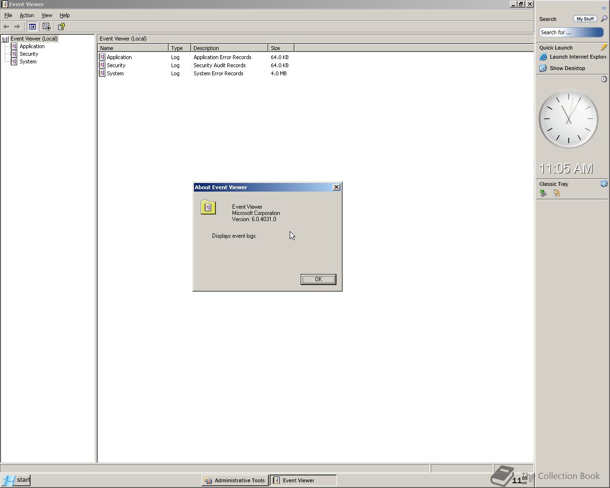The width and height of the screenshot is (610, 488).
Task: Click 'Version: 6.0.4031.0' text in dialog
Action: 254,219
